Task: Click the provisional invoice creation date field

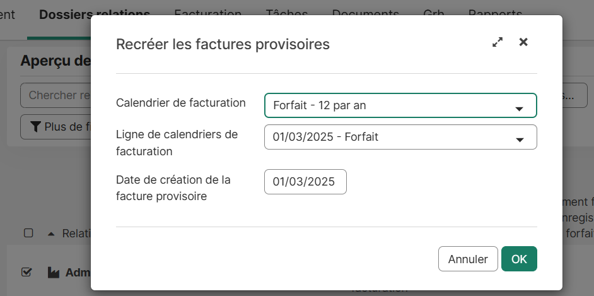Action: pos(305,182)
